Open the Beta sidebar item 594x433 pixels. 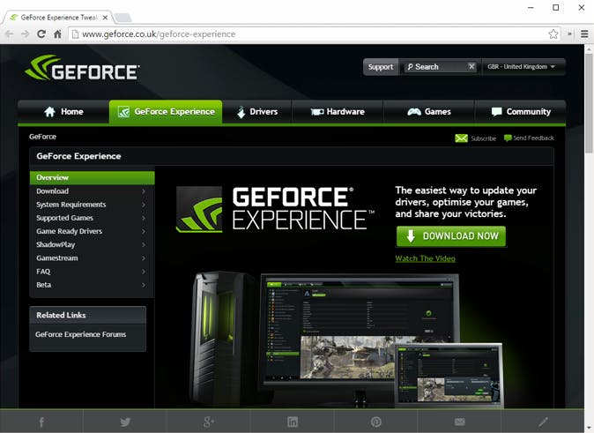92,285
